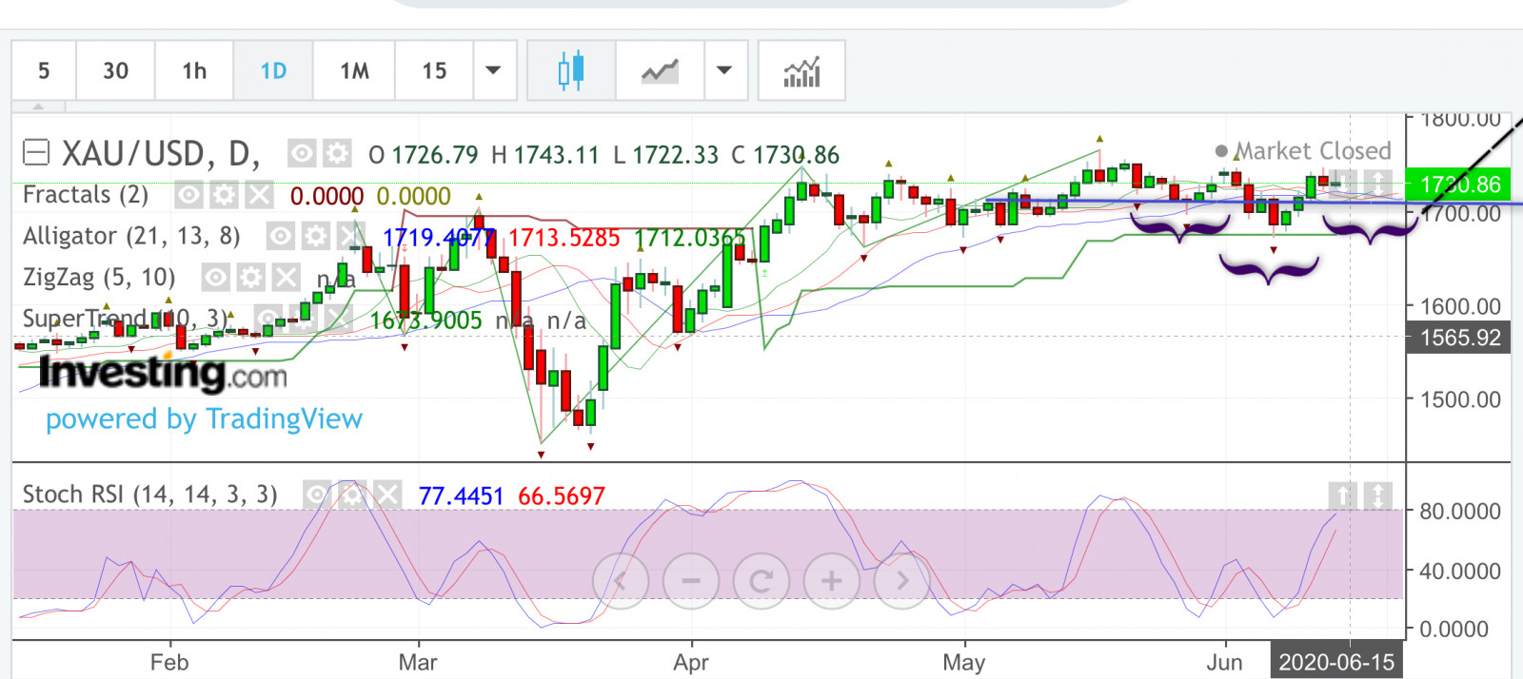Click the 1565.92 crosshair price label

1458,338
